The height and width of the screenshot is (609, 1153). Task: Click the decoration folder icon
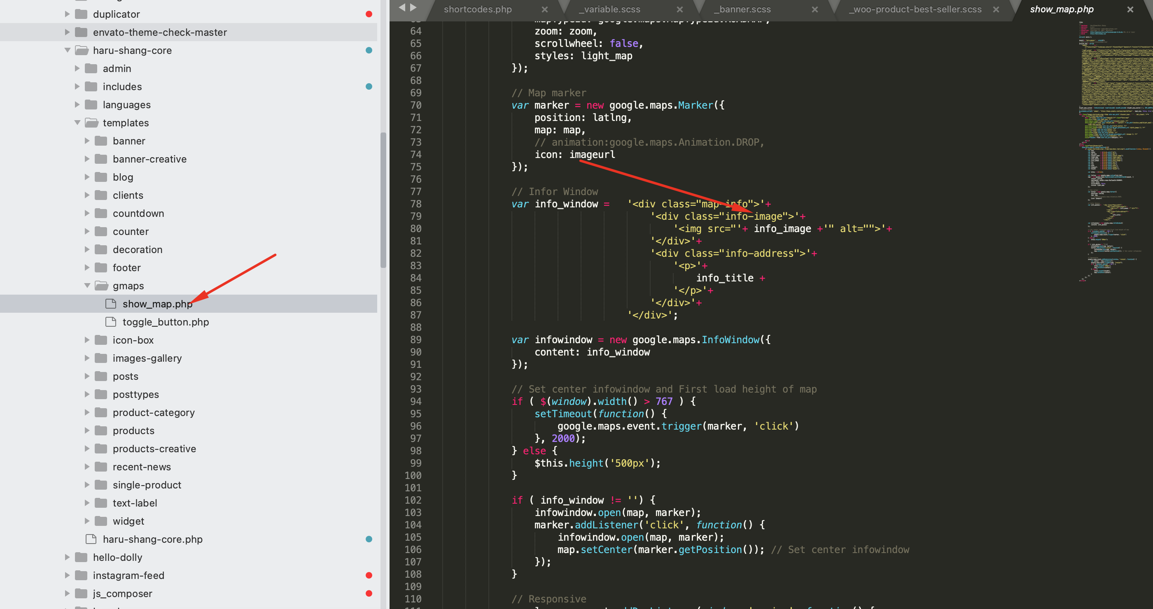tap(101, 249)
